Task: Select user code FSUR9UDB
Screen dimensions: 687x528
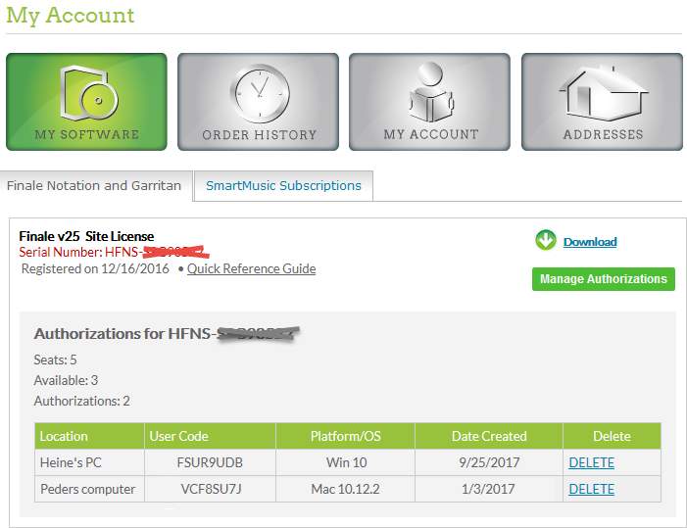Action: tap(210, 462)
